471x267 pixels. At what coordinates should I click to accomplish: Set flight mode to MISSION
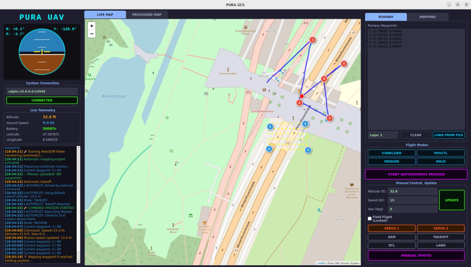(x=392, y=161)
